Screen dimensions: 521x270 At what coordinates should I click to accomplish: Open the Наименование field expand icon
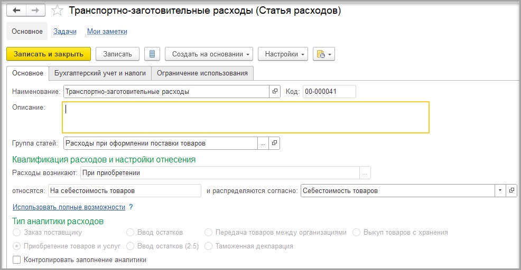[x=275, y=92]
